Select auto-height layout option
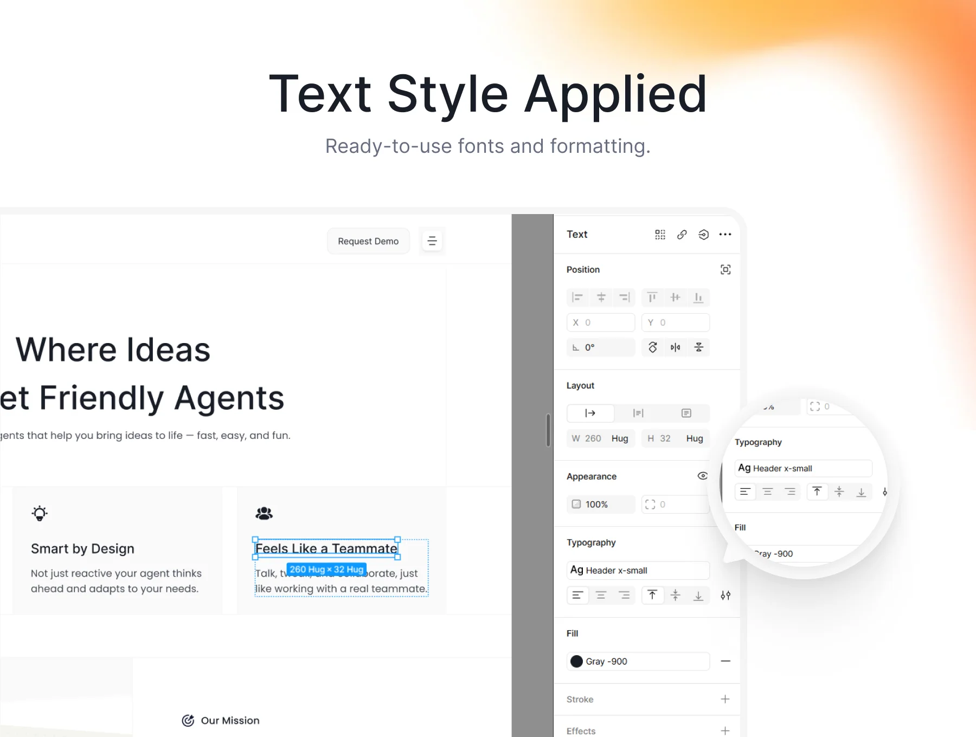 pos(638,413)
